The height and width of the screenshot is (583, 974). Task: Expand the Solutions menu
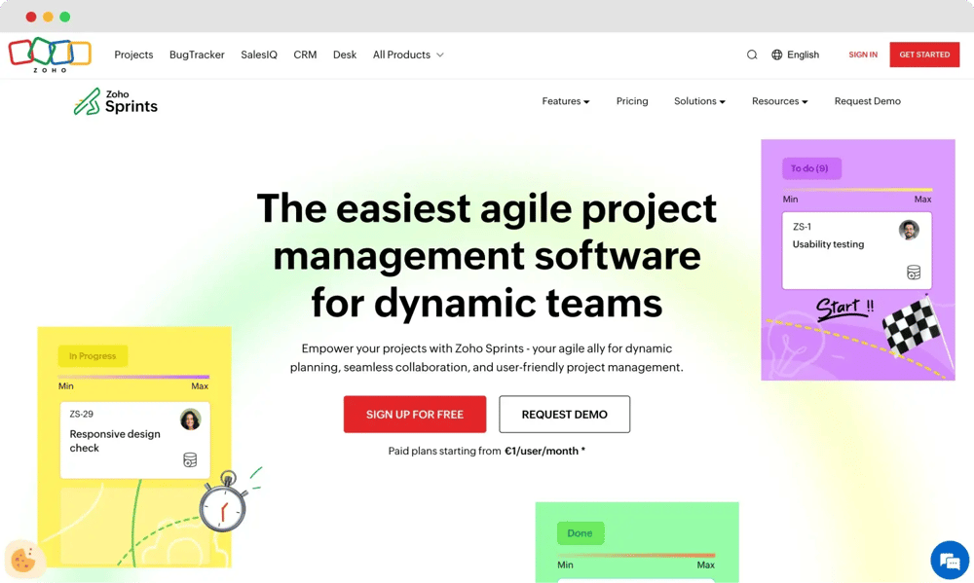click(x=699, y=101)
